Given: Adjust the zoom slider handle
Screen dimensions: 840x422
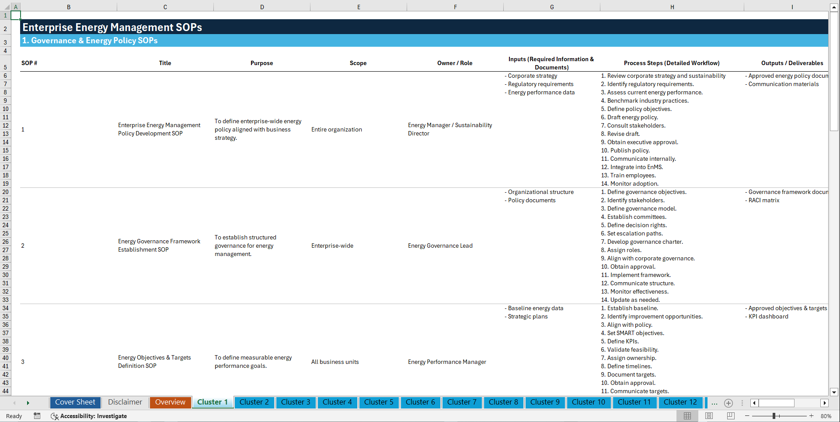Looking at the screenshot, I should click(x=774, y=416).
